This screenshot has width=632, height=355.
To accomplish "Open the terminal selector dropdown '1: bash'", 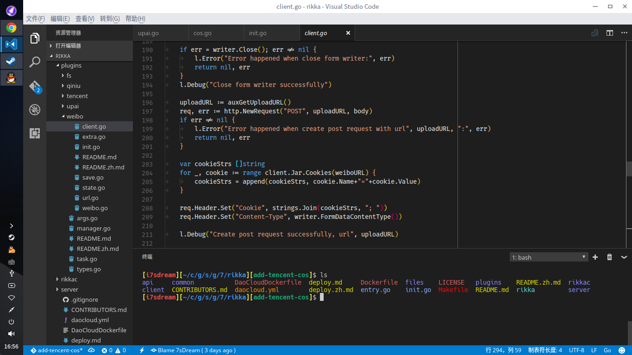I will click(549, 257).
